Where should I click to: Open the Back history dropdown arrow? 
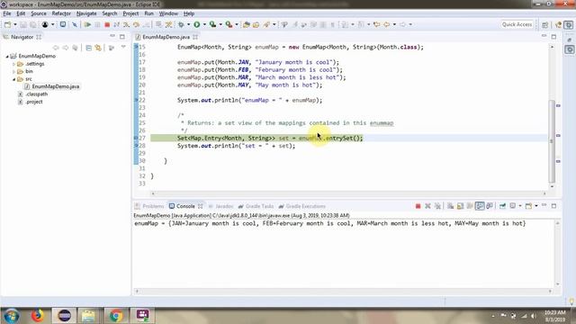(394, 24)
